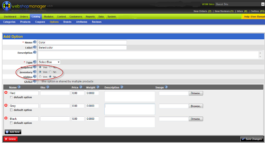Click the Sku field in the Red row

click(x=55, y=93)
